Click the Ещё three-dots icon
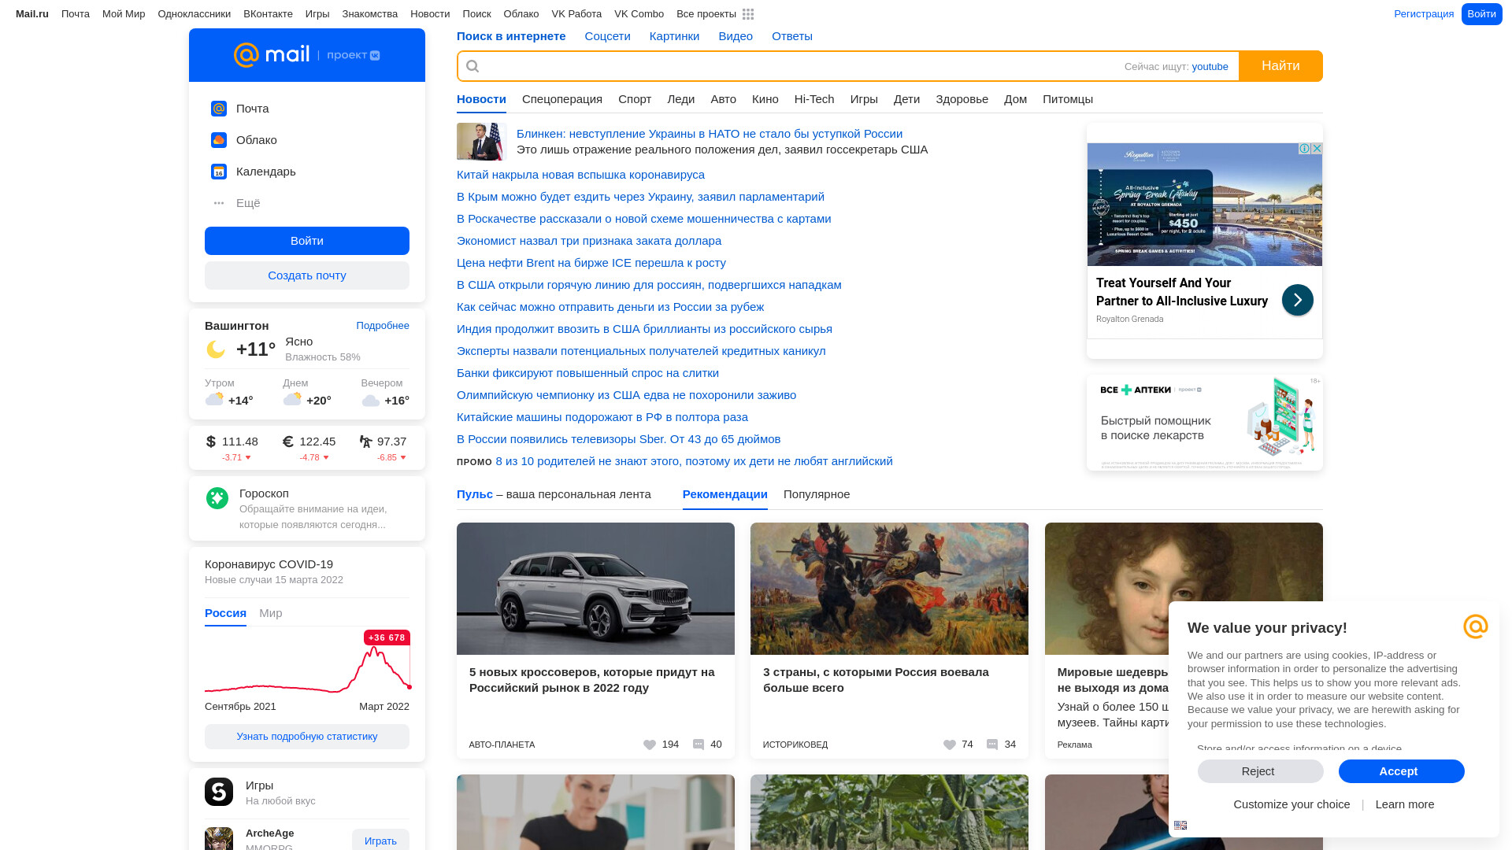This screenshot has width=1512, height=850. click(219, 203)
